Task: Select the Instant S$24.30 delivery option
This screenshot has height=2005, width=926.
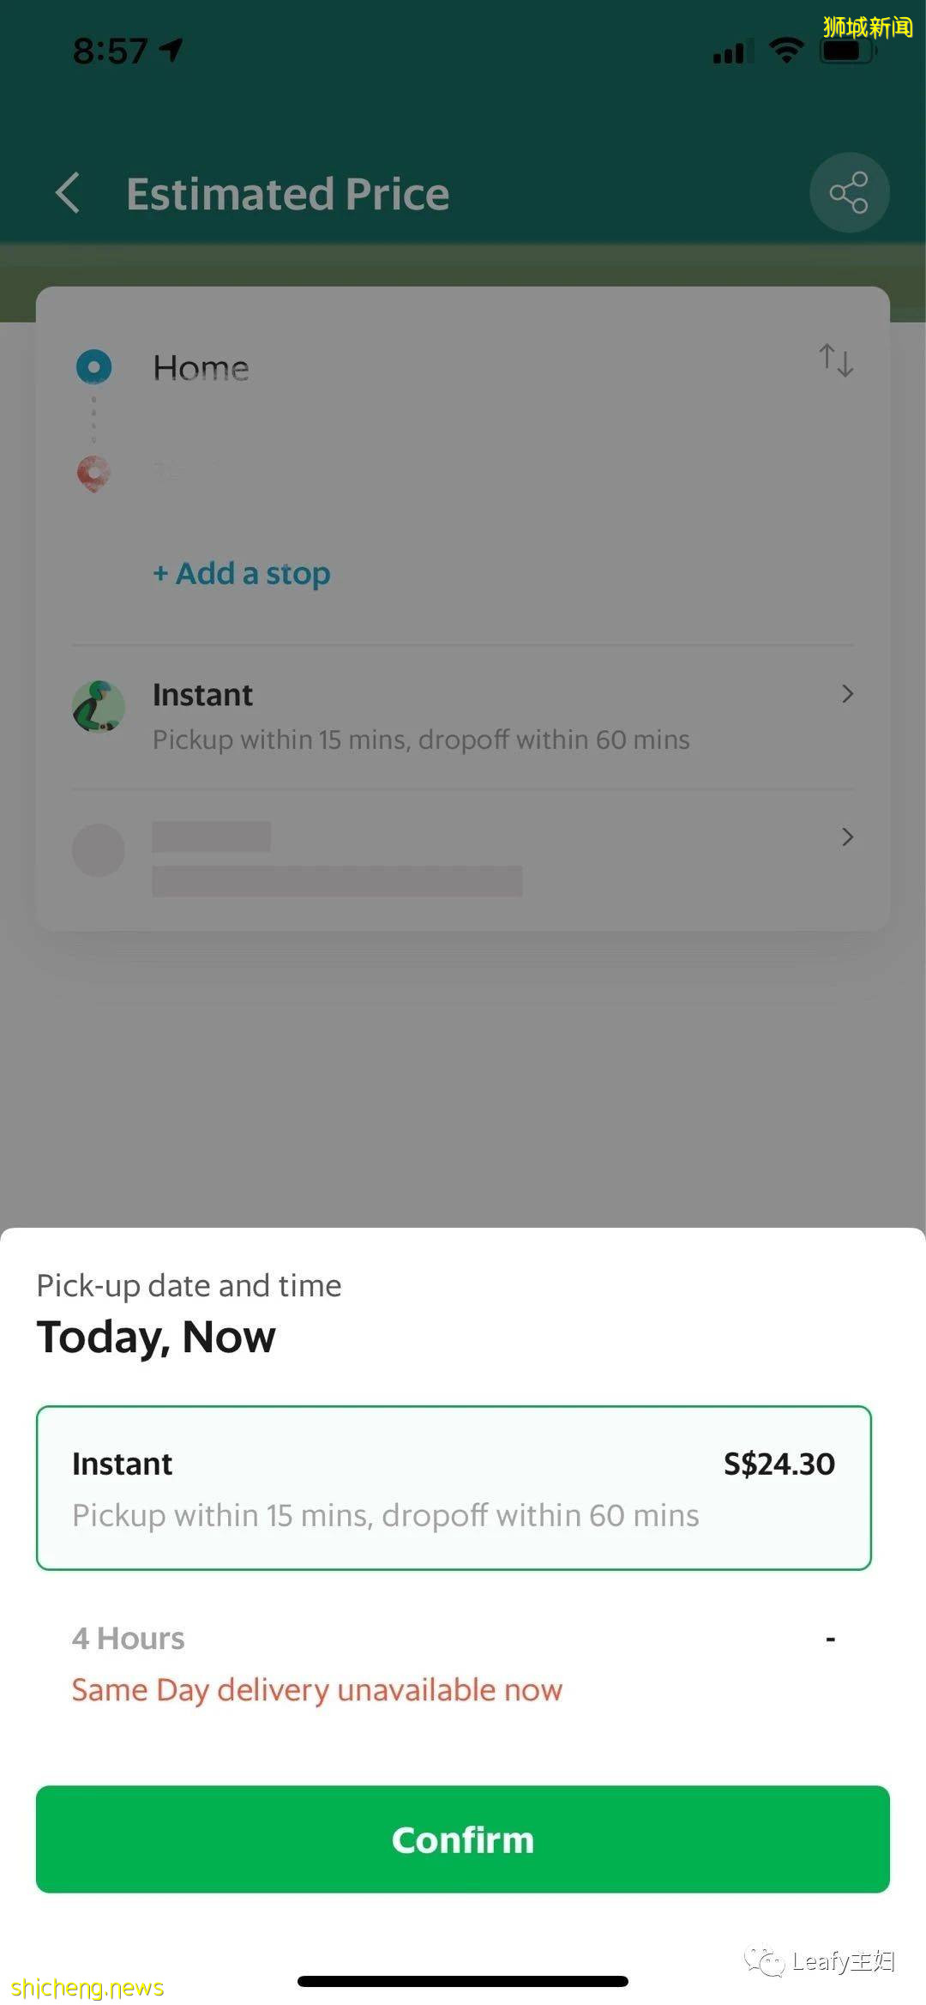Action: click(454, 1488)
